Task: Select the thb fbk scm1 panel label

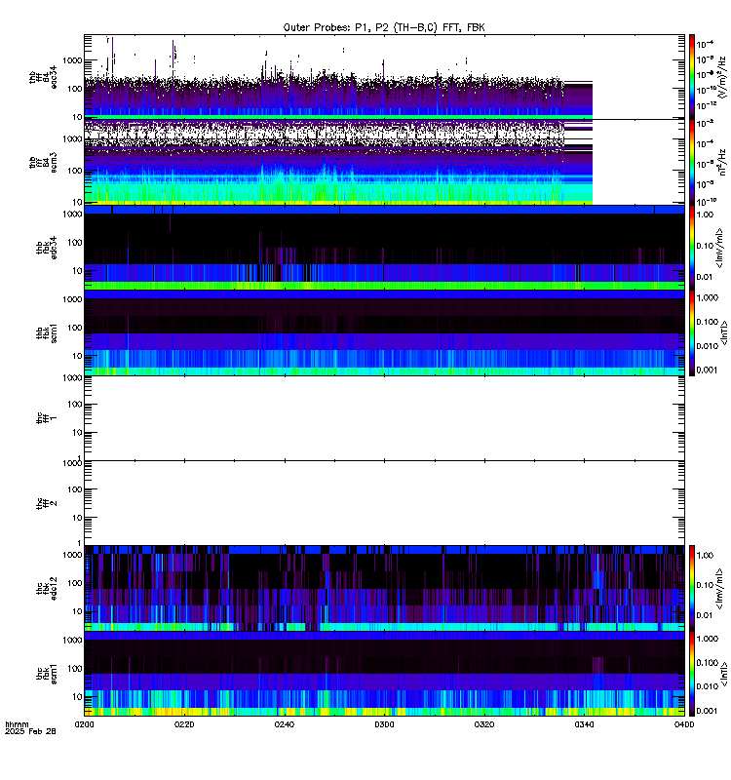Action: pos(47,332)
